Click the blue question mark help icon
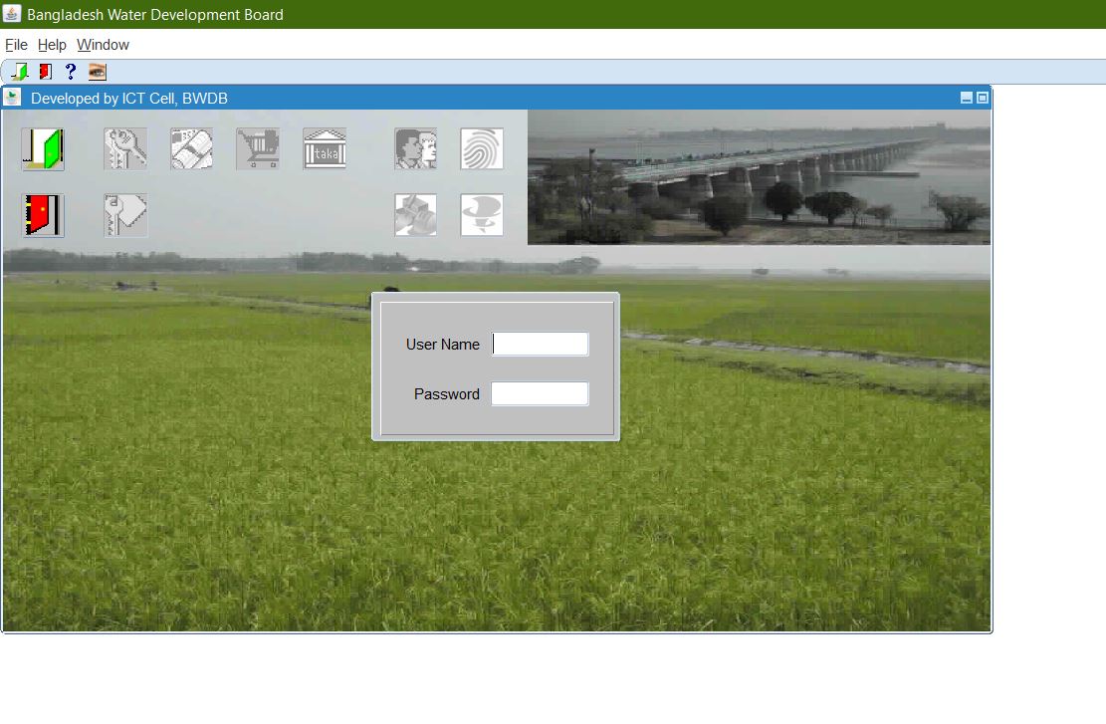Viewport: 1106px width, 724px height. 70,72
